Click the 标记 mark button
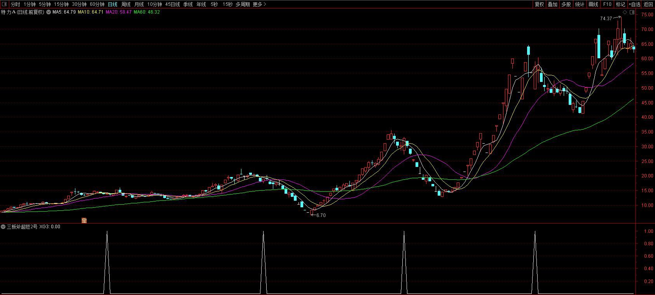Image resolution: width=655 pixels, height=295 pixels. click(x=621, y=4)
